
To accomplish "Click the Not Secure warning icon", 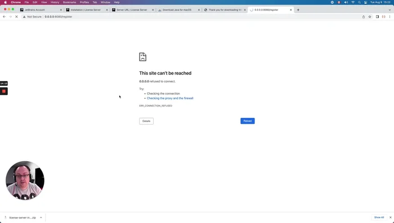I will coord(24,16).
